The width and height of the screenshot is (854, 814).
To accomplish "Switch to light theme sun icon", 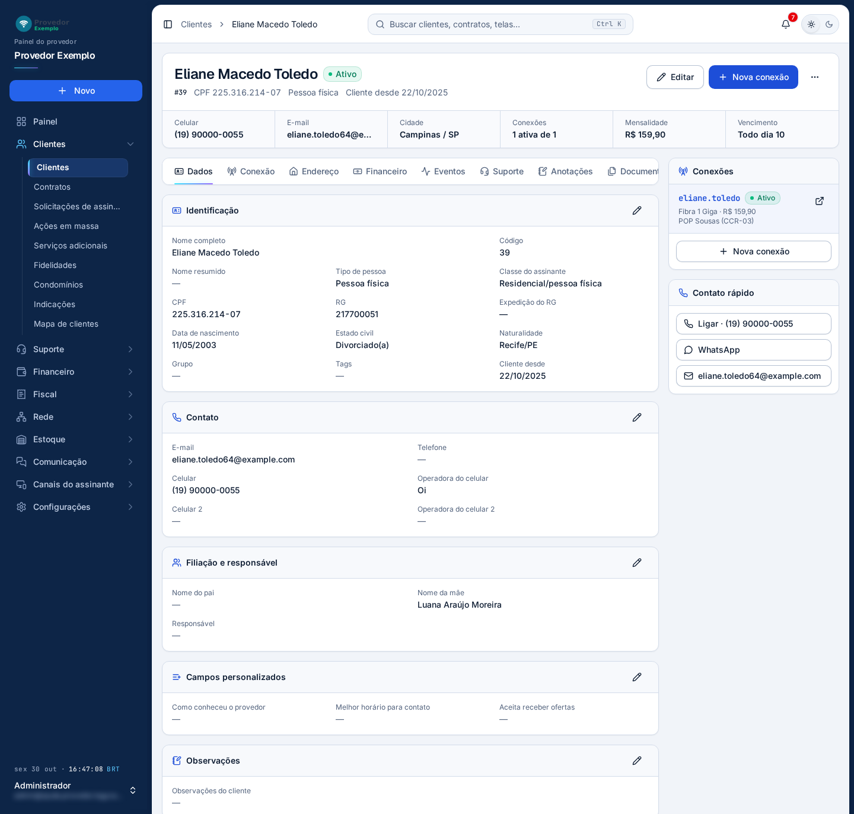I will pyautogui.click(x=811, y=24).
